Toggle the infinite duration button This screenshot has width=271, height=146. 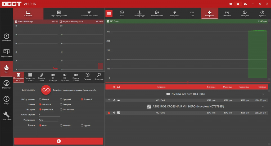[x=46, y=90]
